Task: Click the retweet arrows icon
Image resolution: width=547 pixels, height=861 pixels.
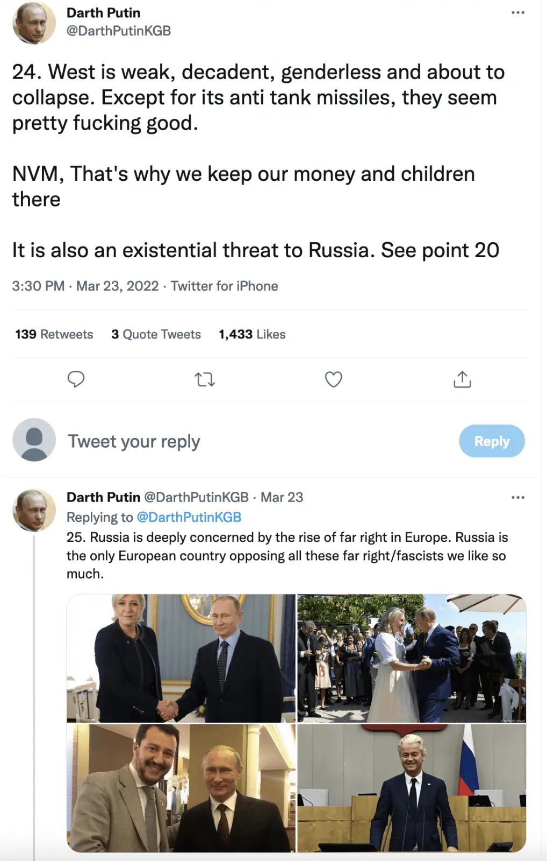Action: pyautogui.click(x=205, y=380)
